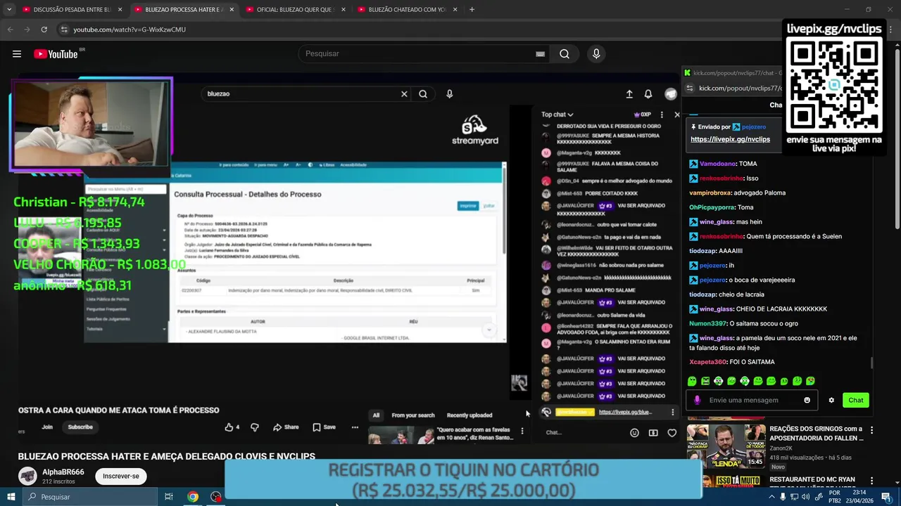Image resolution: width=901 pixels, height=506 pixels.
Task: Open the YouTube hamburger guide menu
Action: click(x=17, y=54)
